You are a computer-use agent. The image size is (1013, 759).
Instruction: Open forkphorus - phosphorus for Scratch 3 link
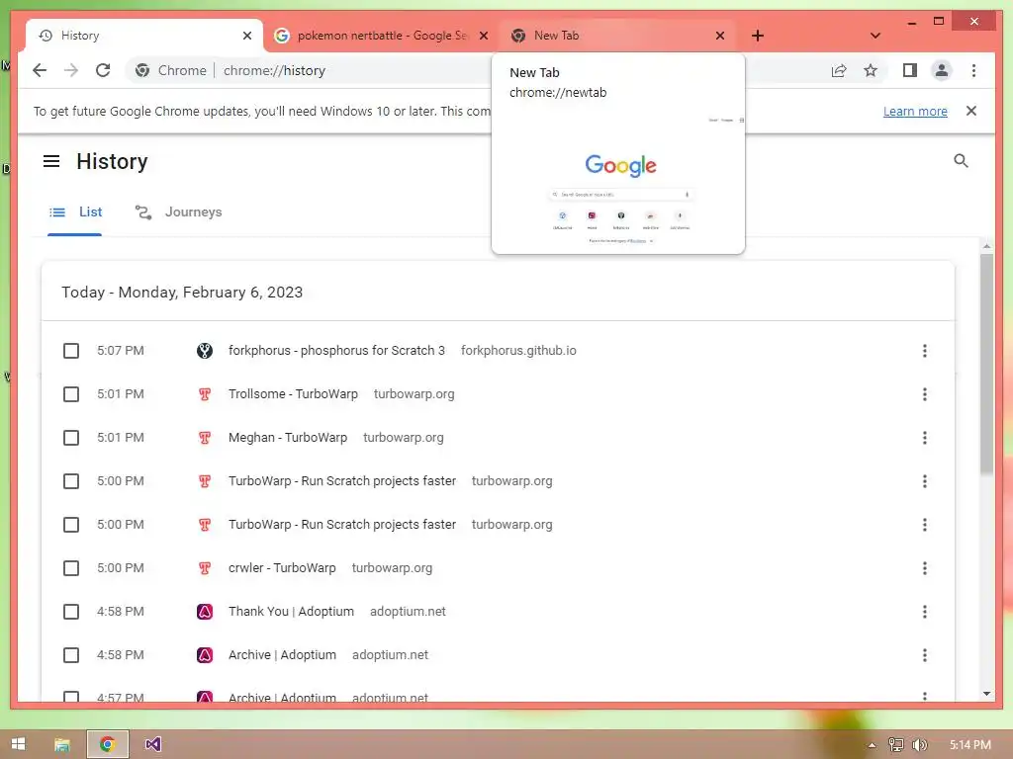(x=336, y=351)
